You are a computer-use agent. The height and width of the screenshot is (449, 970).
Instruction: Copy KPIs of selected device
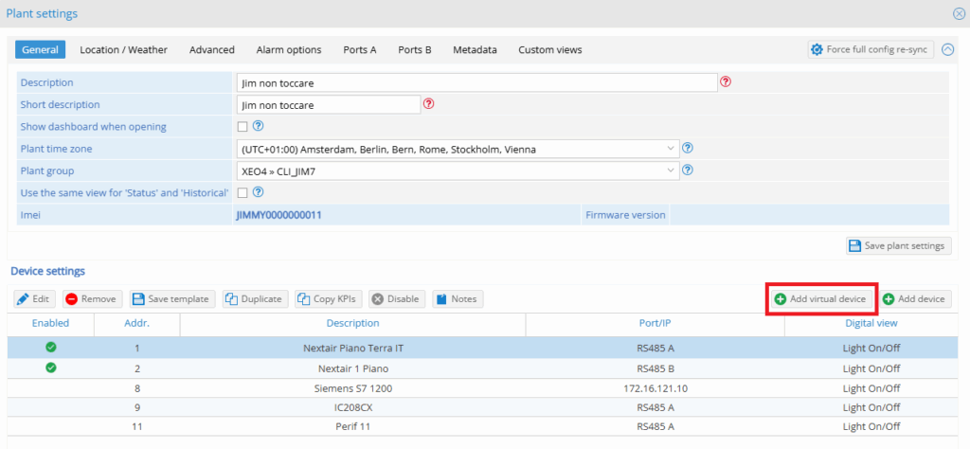point(328,298)
